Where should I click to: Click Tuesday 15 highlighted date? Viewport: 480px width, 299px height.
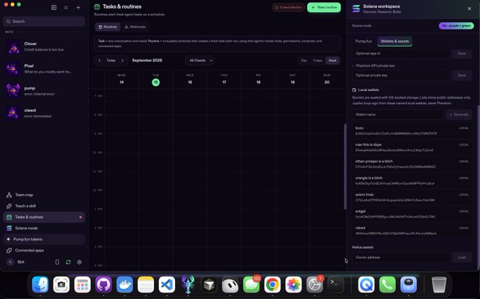click(x=156, y=83)
